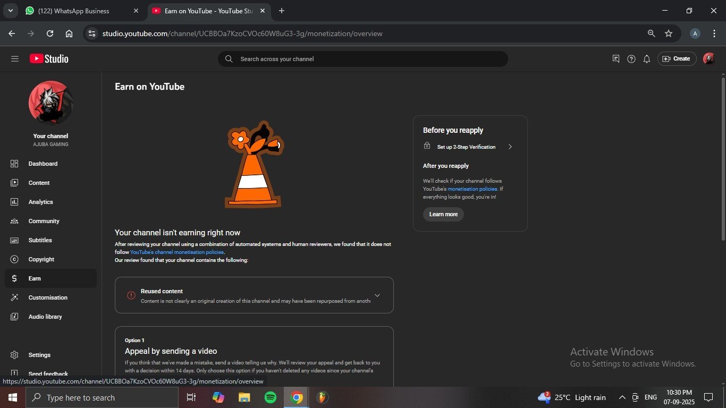This screenshot has width=726, height=408.
Task: Open the help question mark icon
Action: [631, 59]
